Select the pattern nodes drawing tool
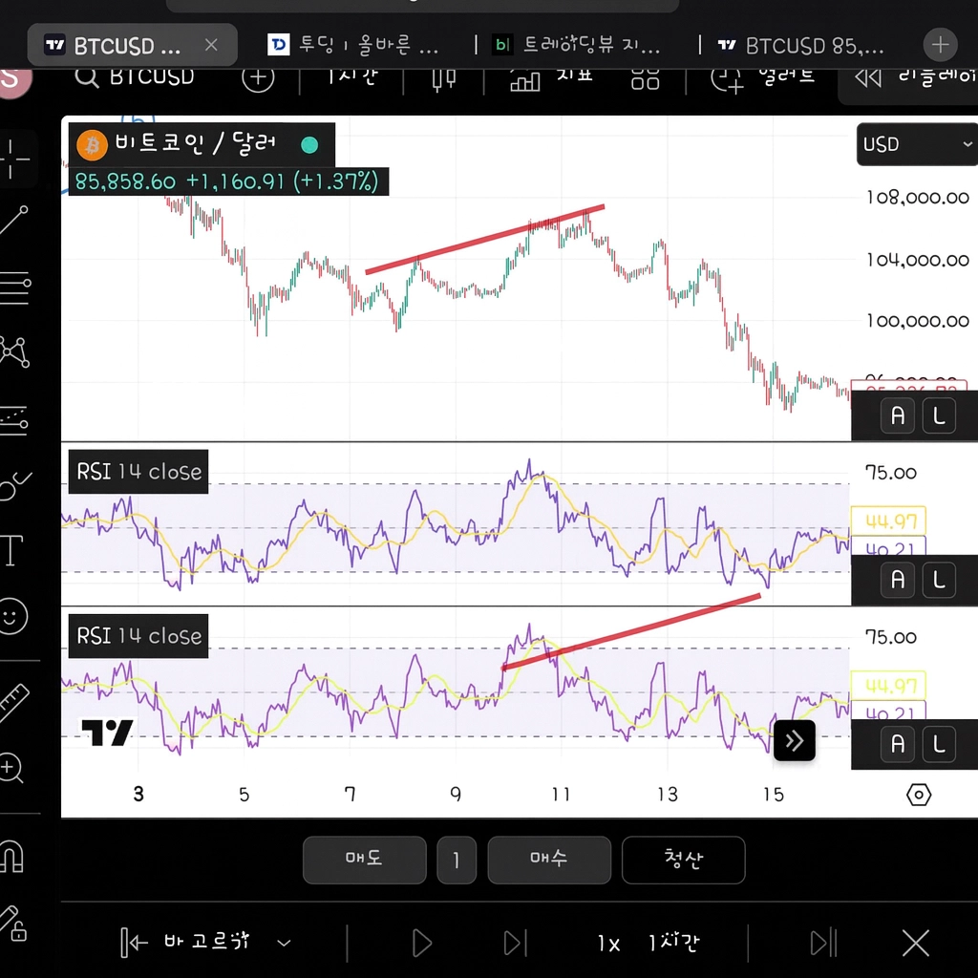This screenshot has height=978, width=978. pyautogui.click(x=14, y=352)
